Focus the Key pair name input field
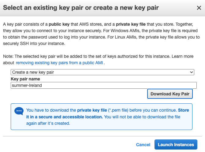 104,85
